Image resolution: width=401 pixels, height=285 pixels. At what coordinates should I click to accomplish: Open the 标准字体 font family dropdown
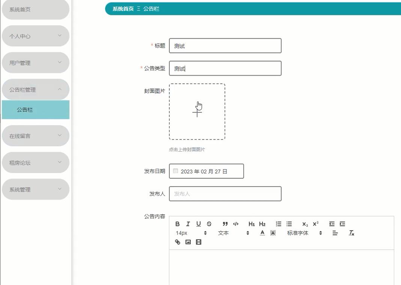click(305, 233)
